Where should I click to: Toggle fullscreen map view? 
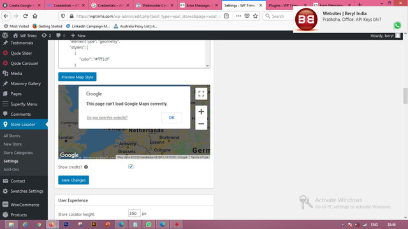click(x=201, y=94)
